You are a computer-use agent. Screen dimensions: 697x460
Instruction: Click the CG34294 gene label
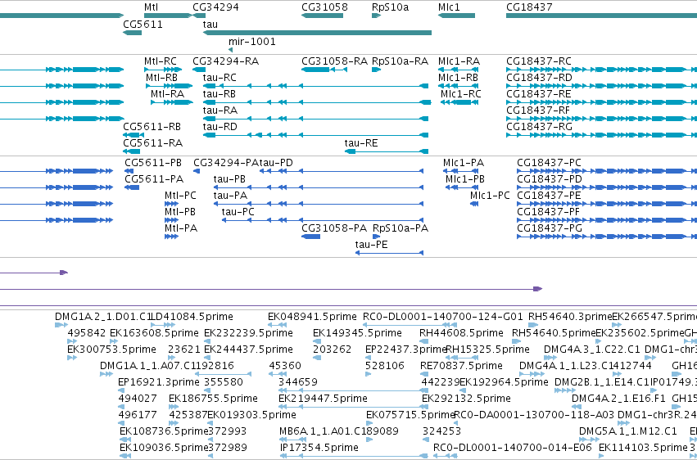215,7
